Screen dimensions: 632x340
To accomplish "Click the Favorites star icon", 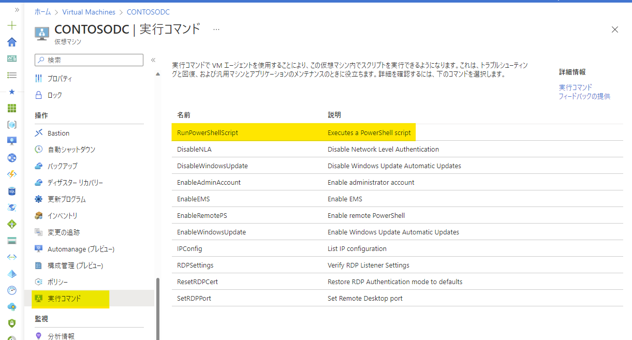I will (x=12, y=92).
